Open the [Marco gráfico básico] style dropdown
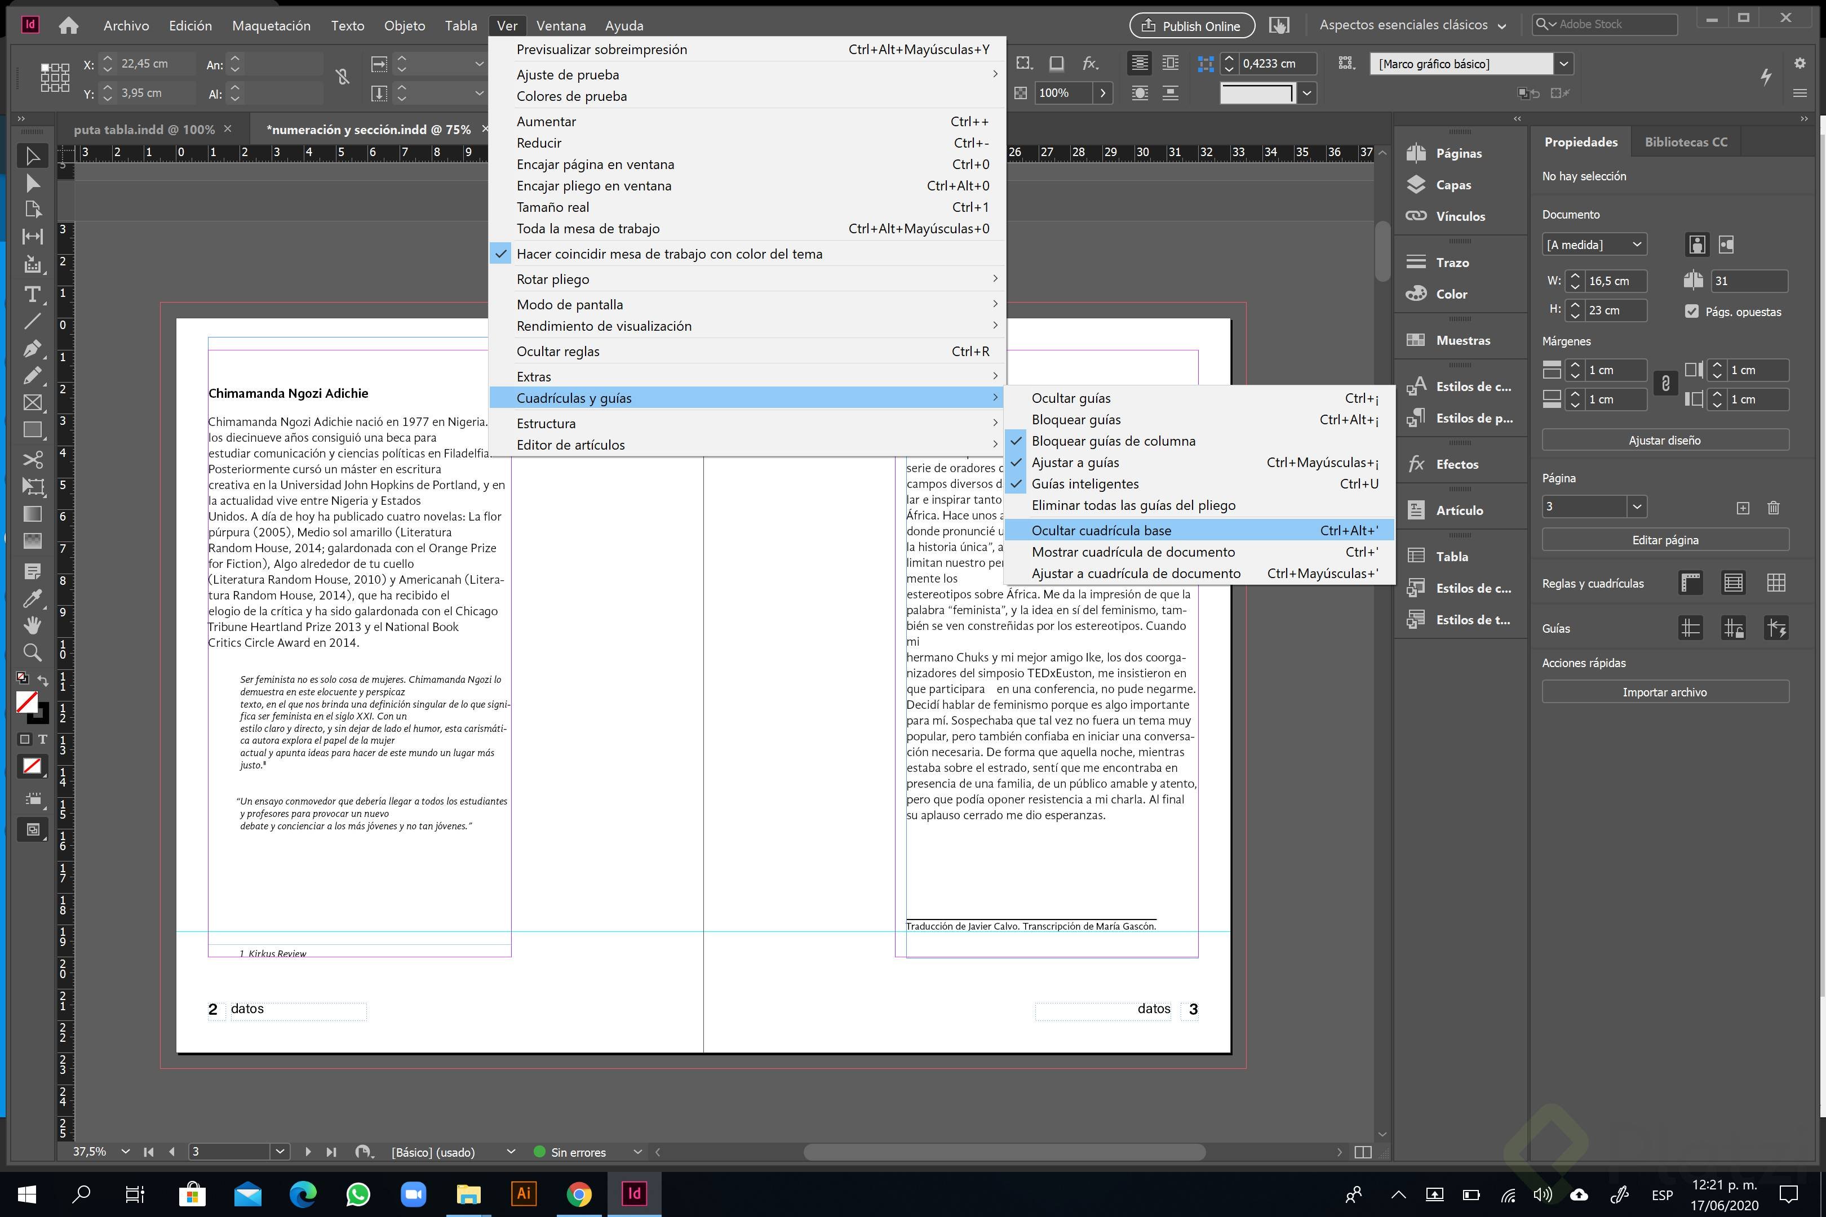 [x=1563, y=64]
